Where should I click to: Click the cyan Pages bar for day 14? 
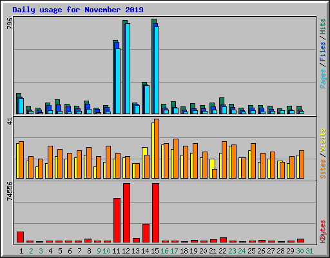(x=147, y=99)
